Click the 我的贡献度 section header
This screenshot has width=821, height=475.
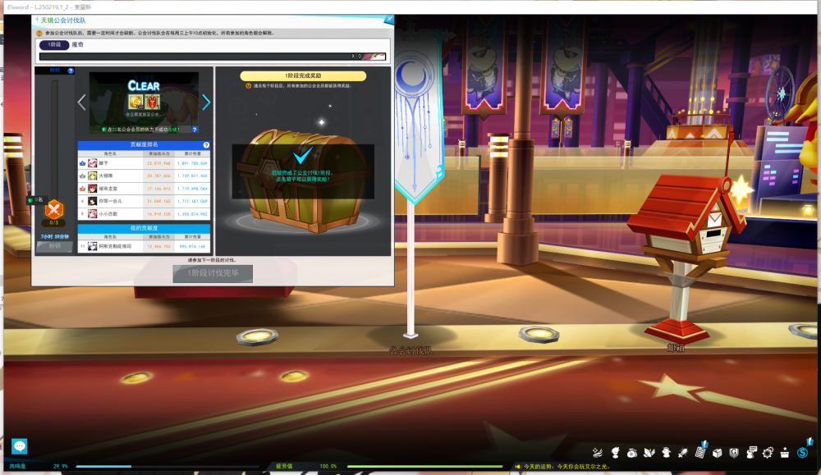(144, 228)
